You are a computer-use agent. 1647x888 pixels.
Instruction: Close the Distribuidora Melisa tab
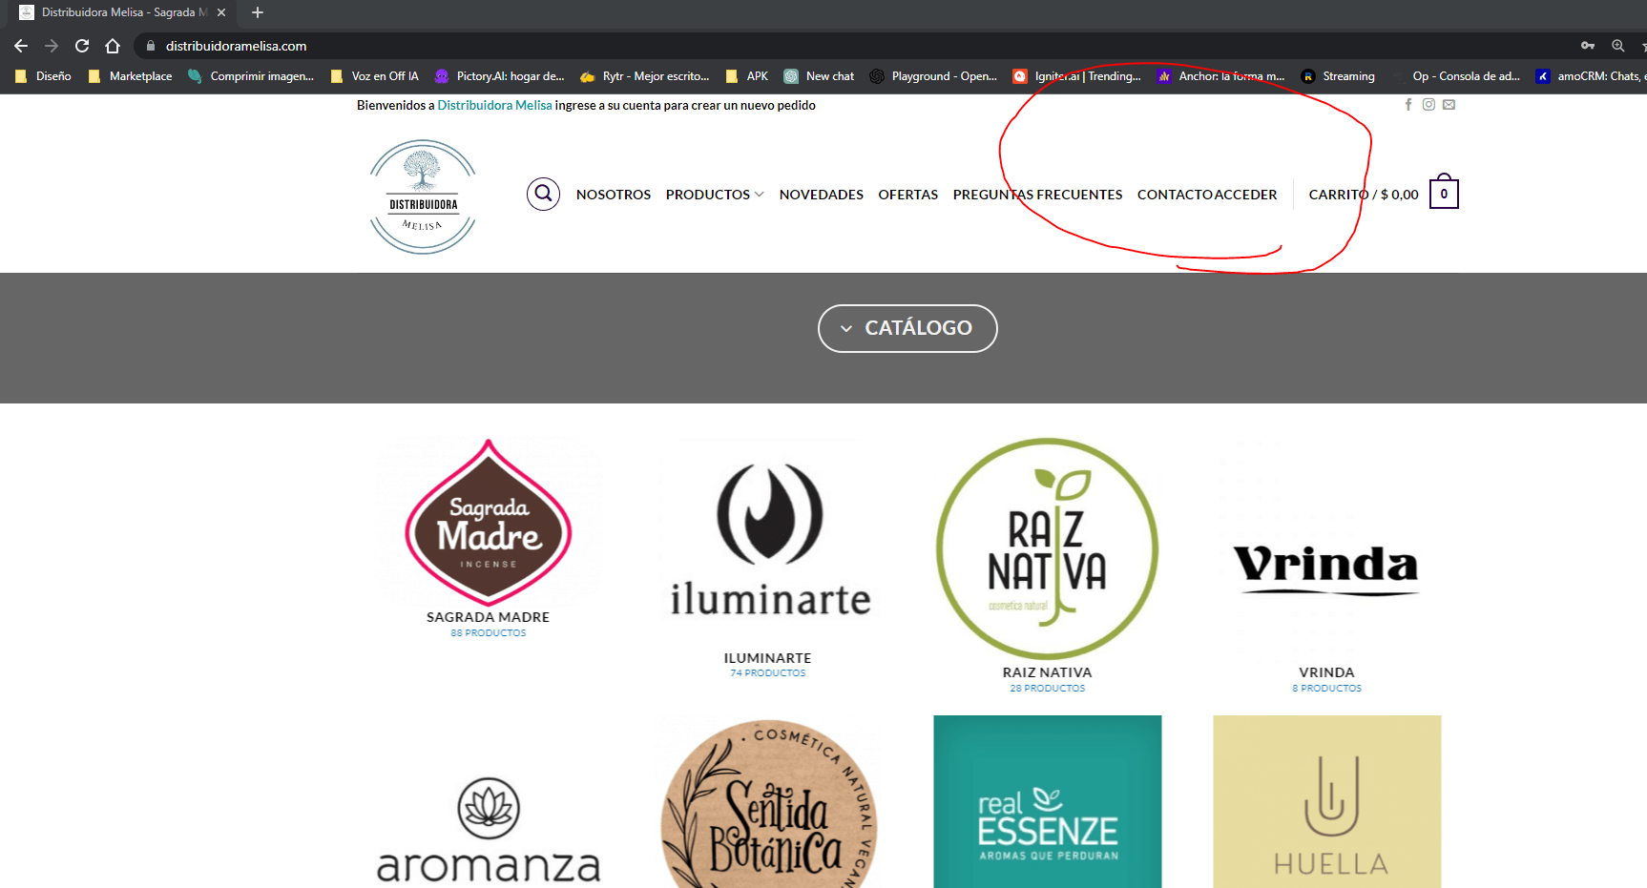(x=221, y=12)
